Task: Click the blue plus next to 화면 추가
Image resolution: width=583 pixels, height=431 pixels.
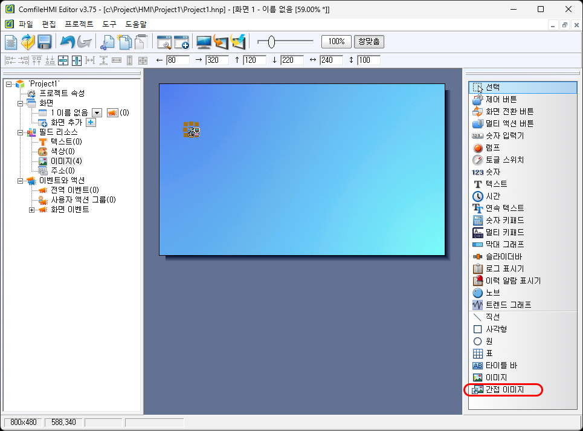Action: pyautogui.click(x=91, y=122)
